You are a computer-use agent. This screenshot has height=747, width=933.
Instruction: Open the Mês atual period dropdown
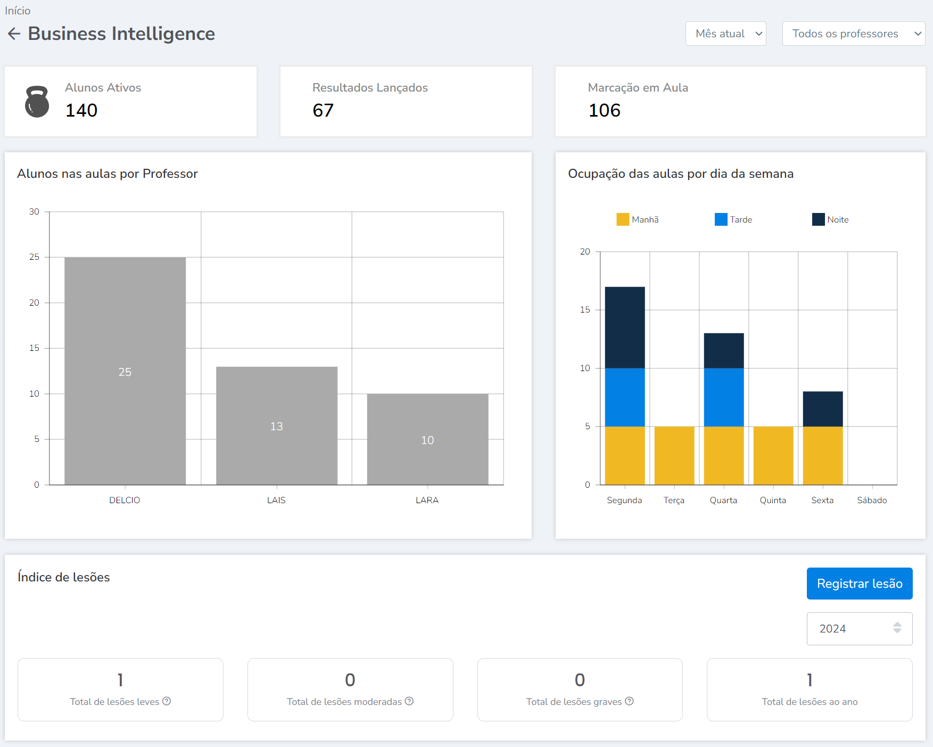pos(725,34)
